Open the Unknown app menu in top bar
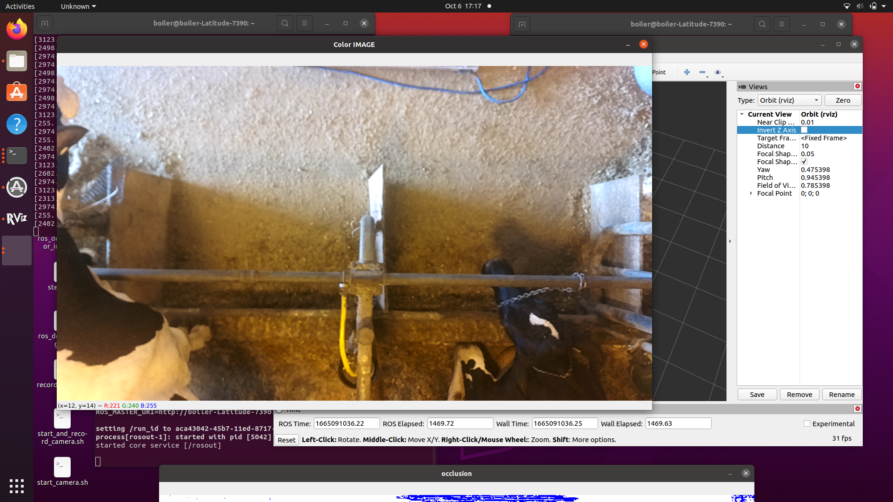Image resolution: width=893 pixels, height=502 pixels. [x=78, y=6]
